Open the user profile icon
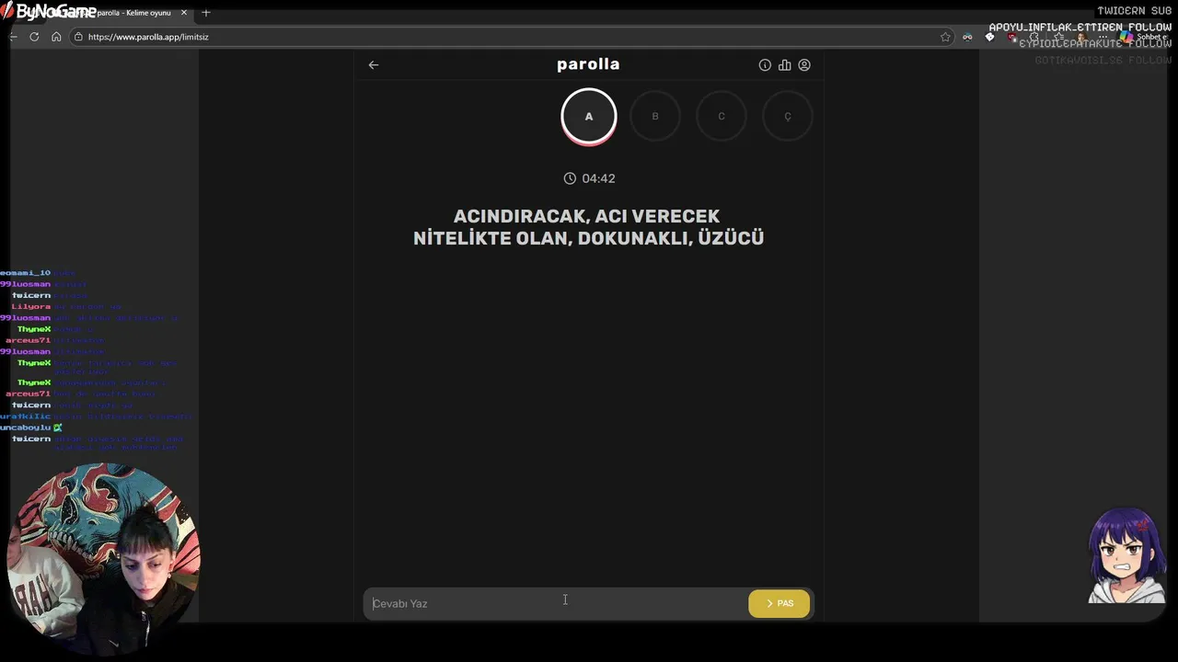 tap(804, 65)
